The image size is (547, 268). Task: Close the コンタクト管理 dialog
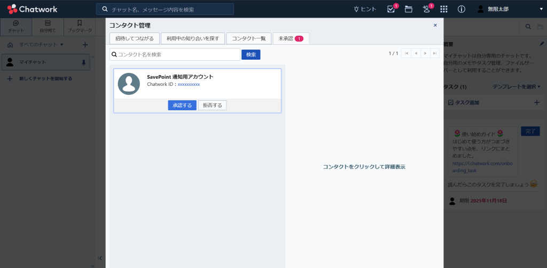435,25
